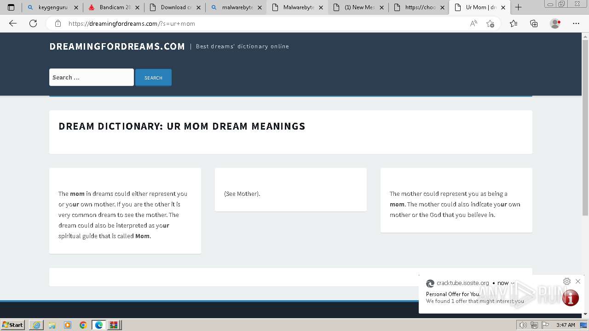589x331 pixels.
Task: Dismiss the cracktube notification
Action: click(x=578, y=281)
